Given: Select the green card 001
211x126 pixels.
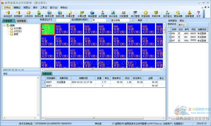Looking at the screenshot, I should click(48, 29).
